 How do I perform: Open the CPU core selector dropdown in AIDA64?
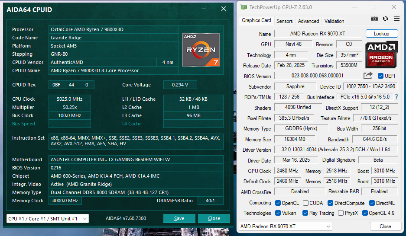coord(48,218)
